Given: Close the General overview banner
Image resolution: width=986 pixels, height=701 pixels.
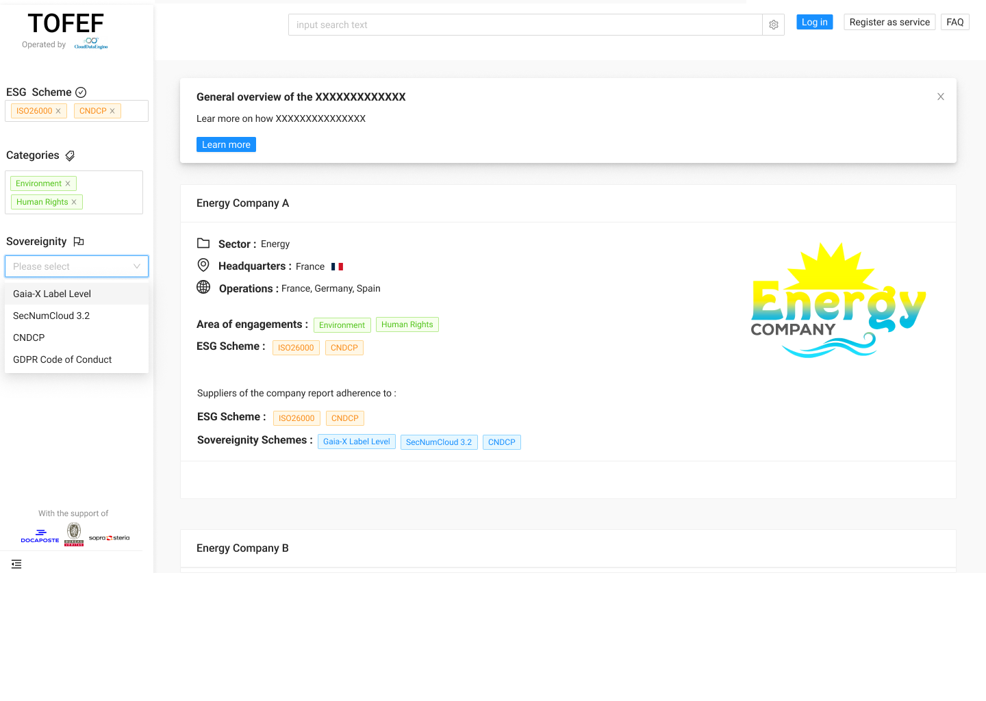Looking at the screenshot, I should point(940,97).
